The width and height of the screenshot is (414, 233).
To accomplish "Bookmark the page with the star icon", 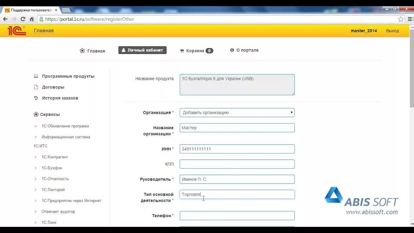I will pyautogui.click(x=401, y=19).
